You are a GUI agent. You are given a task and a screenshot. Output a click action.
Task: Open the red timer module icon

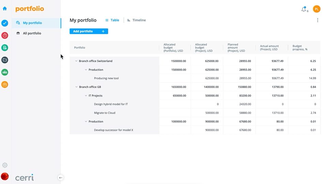click(x=5, y=35)
